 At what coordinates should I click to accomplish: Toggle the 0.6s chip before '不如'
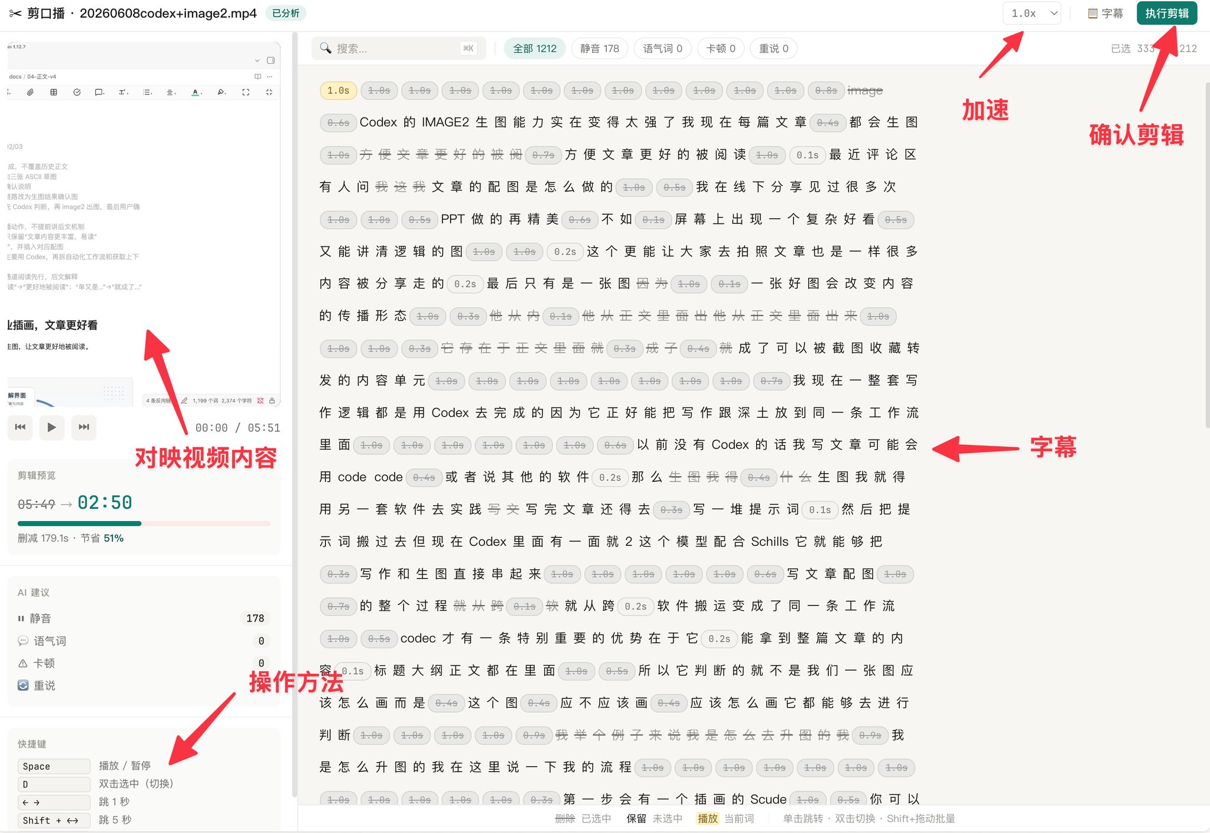580,219
